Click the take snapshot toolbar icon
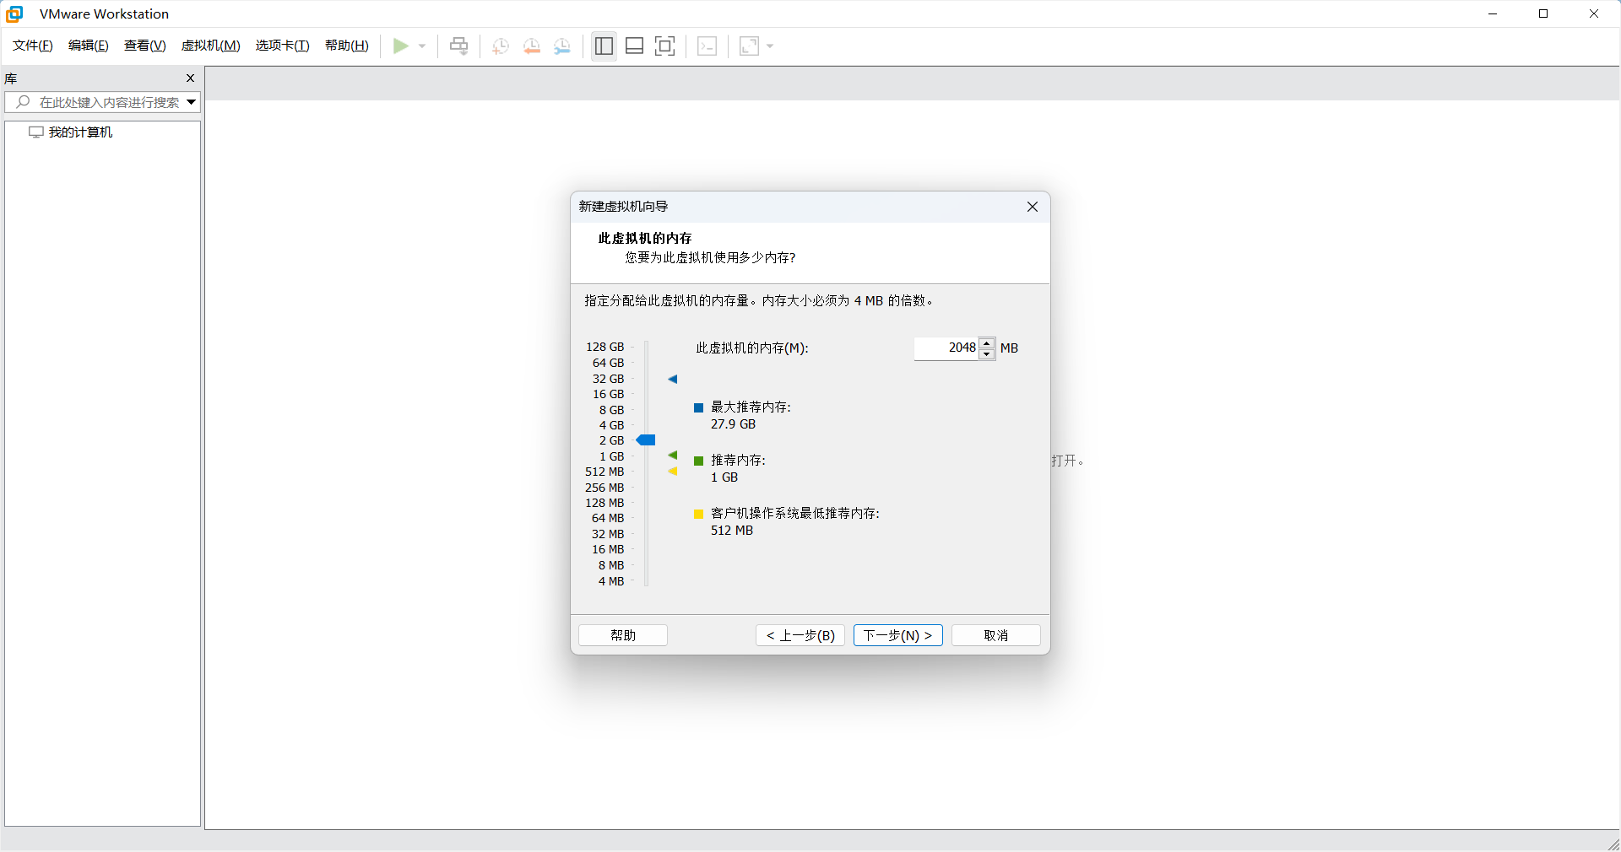 pyautogui.click(x=501, y=46)
